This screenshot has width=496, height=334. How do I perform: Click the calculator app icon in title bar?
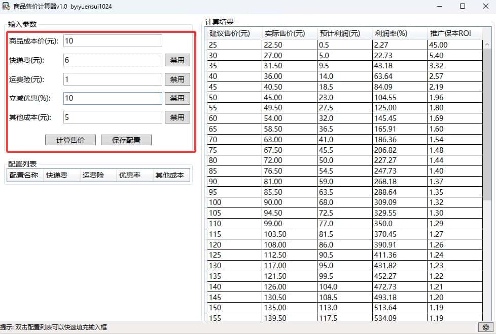point(6,7)
